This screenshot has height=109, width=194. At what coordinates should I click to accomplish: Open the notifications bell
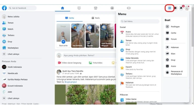click(x=181, y=8)
